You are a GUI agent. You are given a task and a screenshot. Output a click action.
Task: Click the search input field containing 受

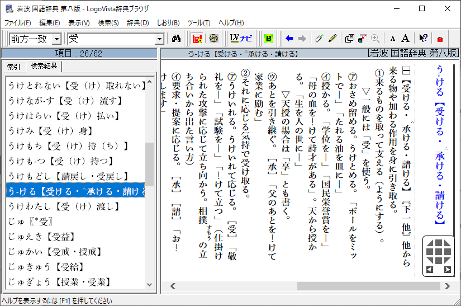[x=112, y=39]
